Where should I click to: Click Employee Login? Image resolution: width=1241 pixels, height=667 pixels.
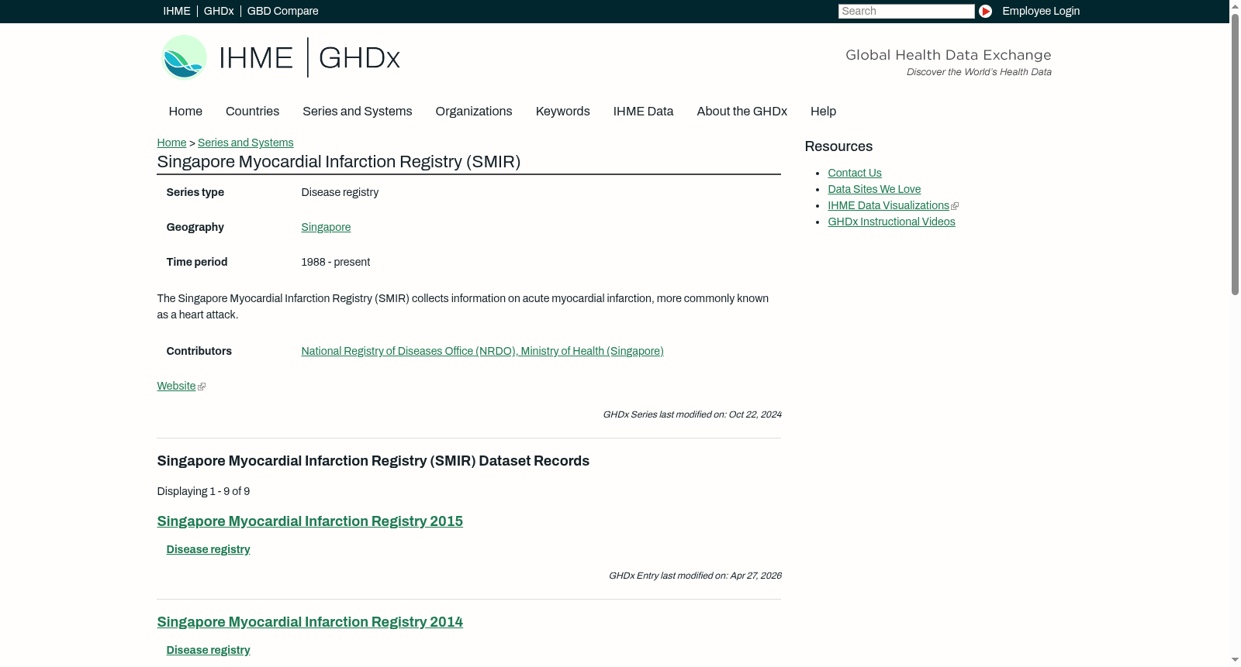coord(1041,11)
